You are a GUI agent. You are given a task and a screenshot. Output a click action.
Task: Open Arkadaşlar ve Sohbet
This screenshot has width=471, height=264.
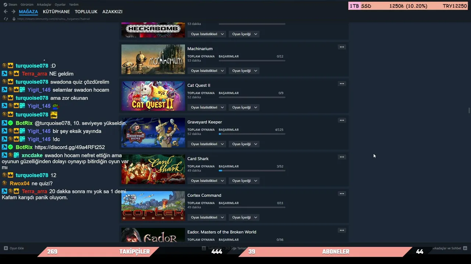click(x=450, y=248)
